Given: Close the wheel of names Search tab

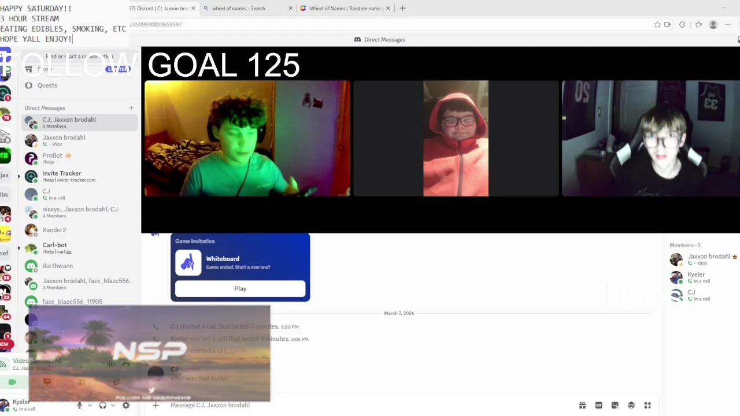Looking at the screenshot, I should pos(291,8).
